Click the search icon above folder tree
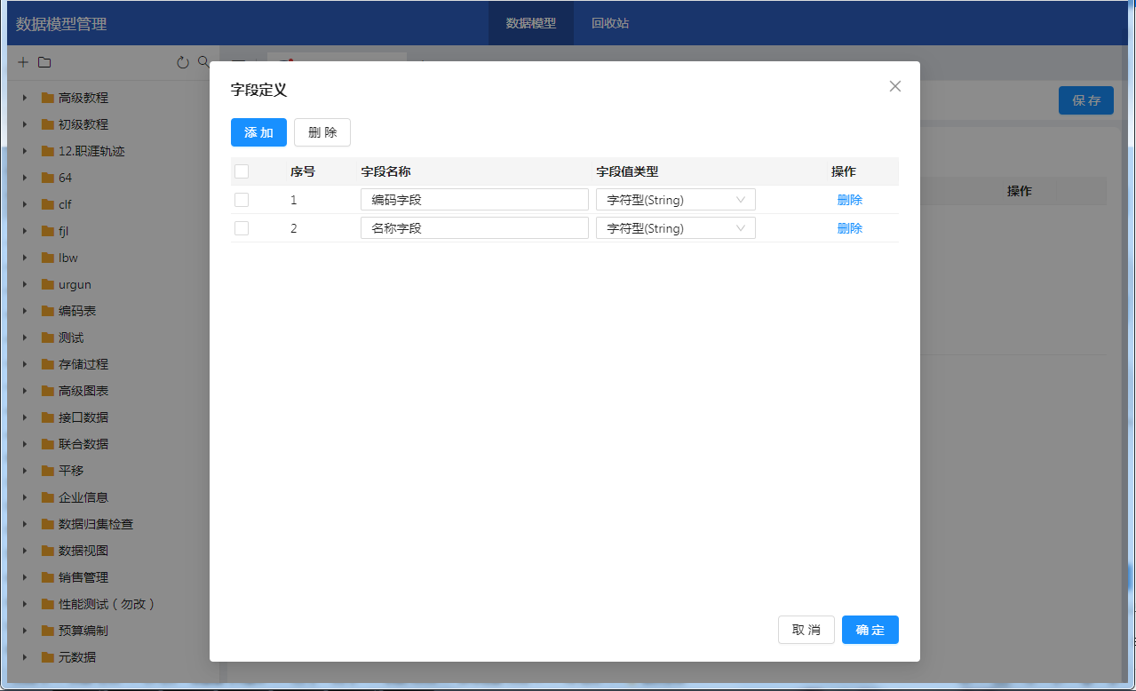This screenshot has height=691, width=1136. click(203, 62)
